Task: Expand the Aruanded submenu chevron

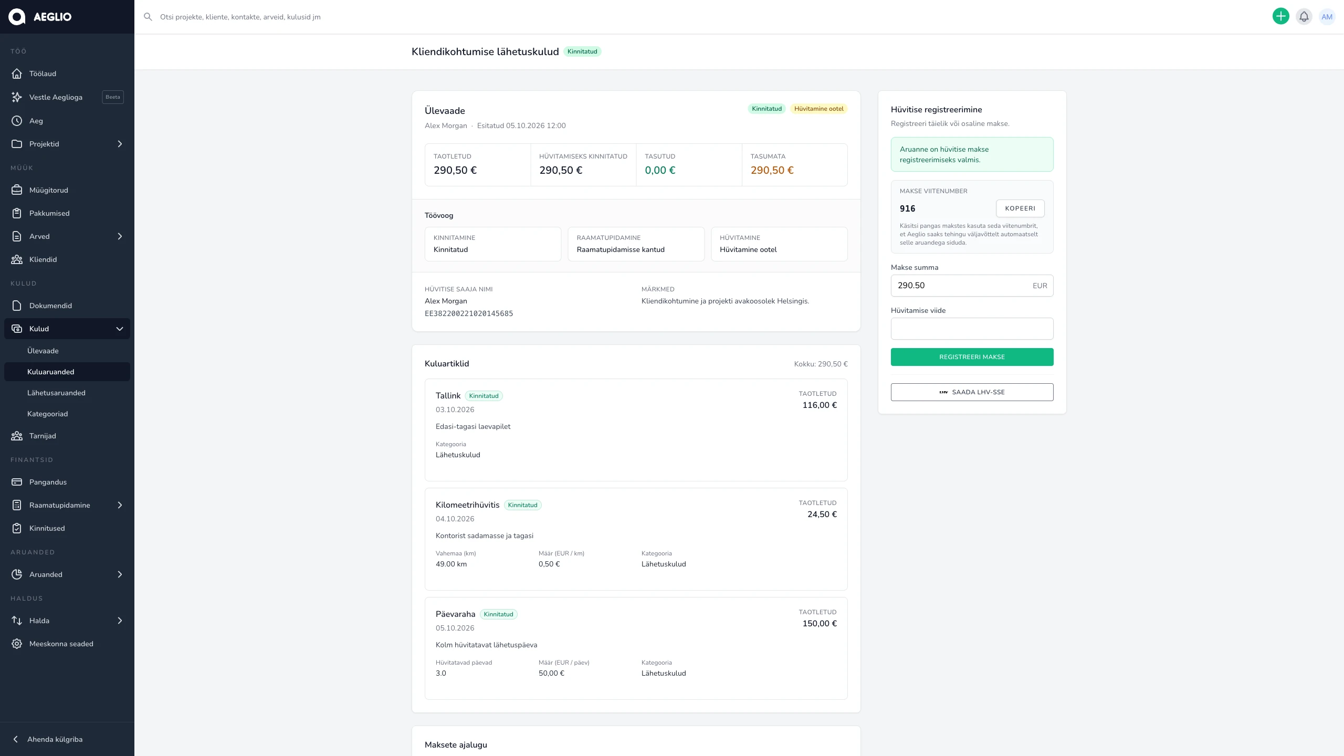Action: pos(120,574)
